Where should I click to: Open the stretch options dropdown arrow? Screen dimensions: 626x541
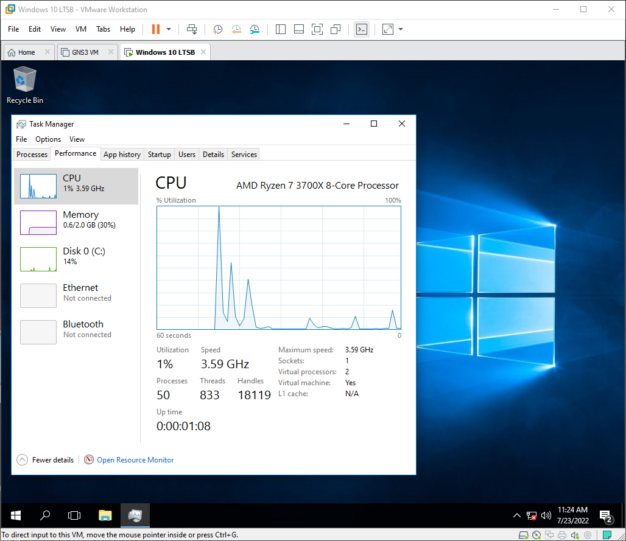pos(401,29)
